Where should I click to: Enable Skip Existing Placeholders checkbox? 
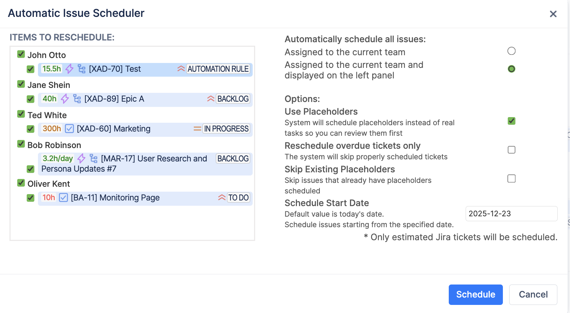[511, 179]
